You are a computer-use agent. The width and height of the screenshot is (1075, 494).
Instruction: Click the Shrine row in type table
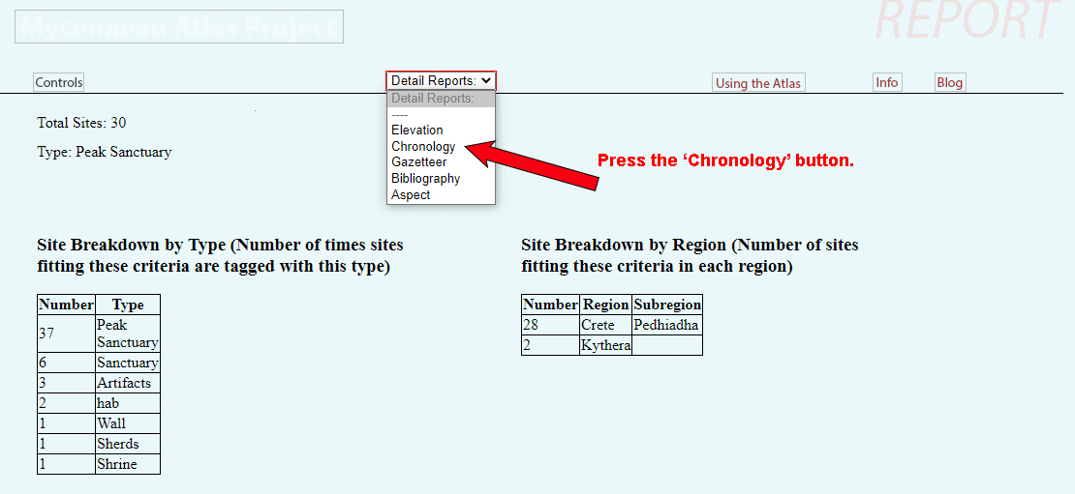117,464
